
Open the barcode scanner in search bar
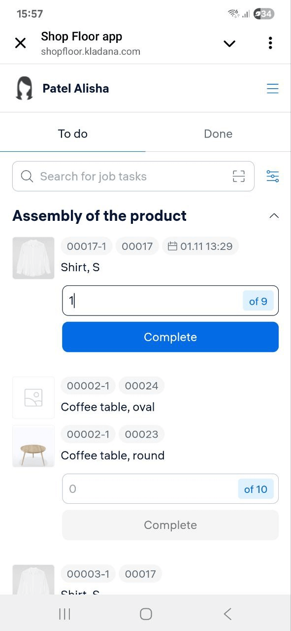point(238,176)
